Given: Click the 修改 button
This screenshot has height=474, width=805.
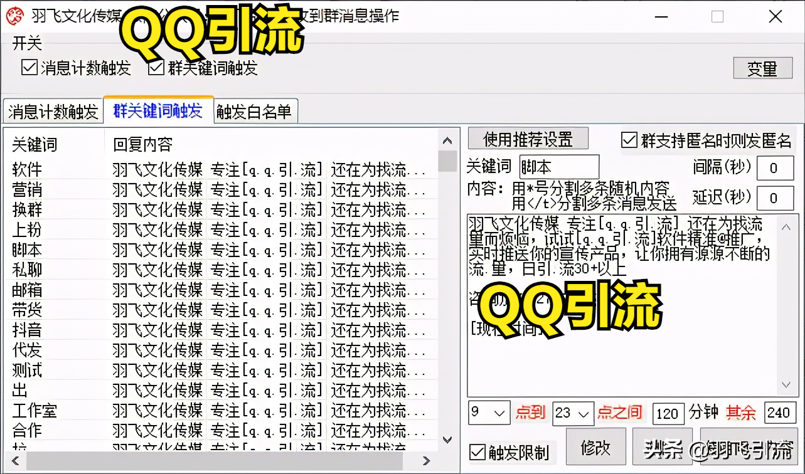Looking at the screenshot, I should [596, 447].
